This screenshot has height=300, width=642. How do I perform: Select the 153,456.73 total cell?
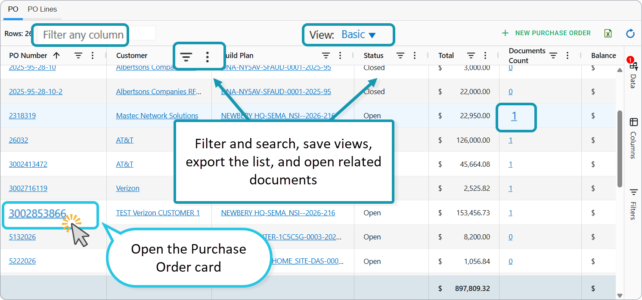(x=464, y=213)
